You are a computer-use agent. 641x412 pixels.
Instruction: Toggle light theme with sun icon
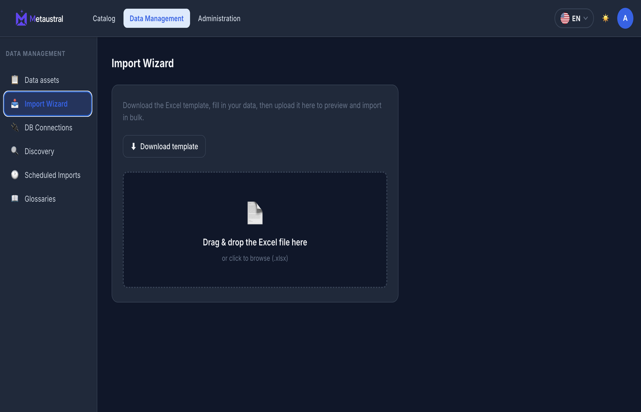(x=606, y=18)
